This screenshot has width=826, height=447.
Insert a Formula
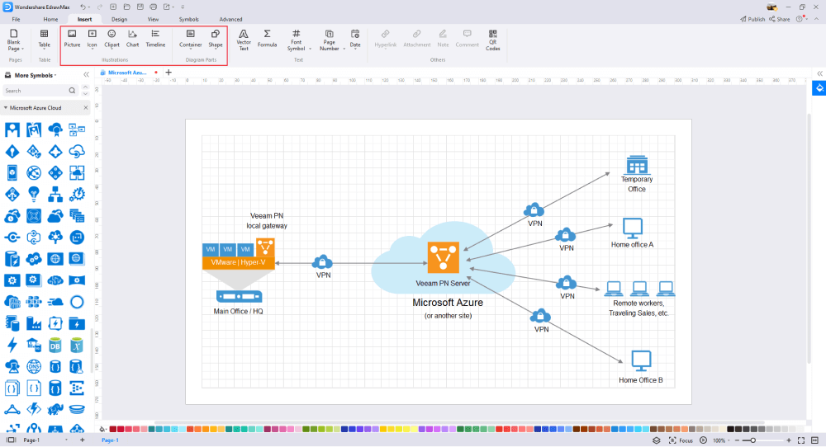[x=267, y=39]
